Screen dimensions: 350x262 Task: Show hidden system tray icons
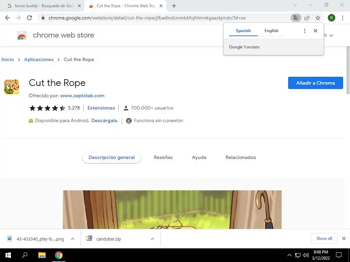coord(289,255)
